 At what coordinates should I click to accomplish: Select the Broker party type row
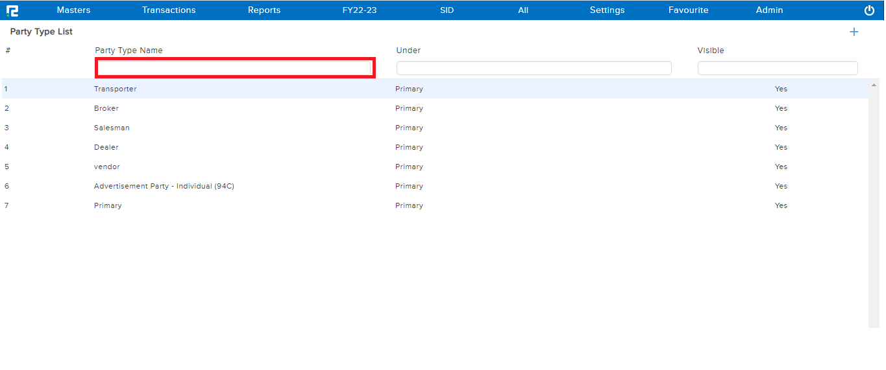(106, 108)
